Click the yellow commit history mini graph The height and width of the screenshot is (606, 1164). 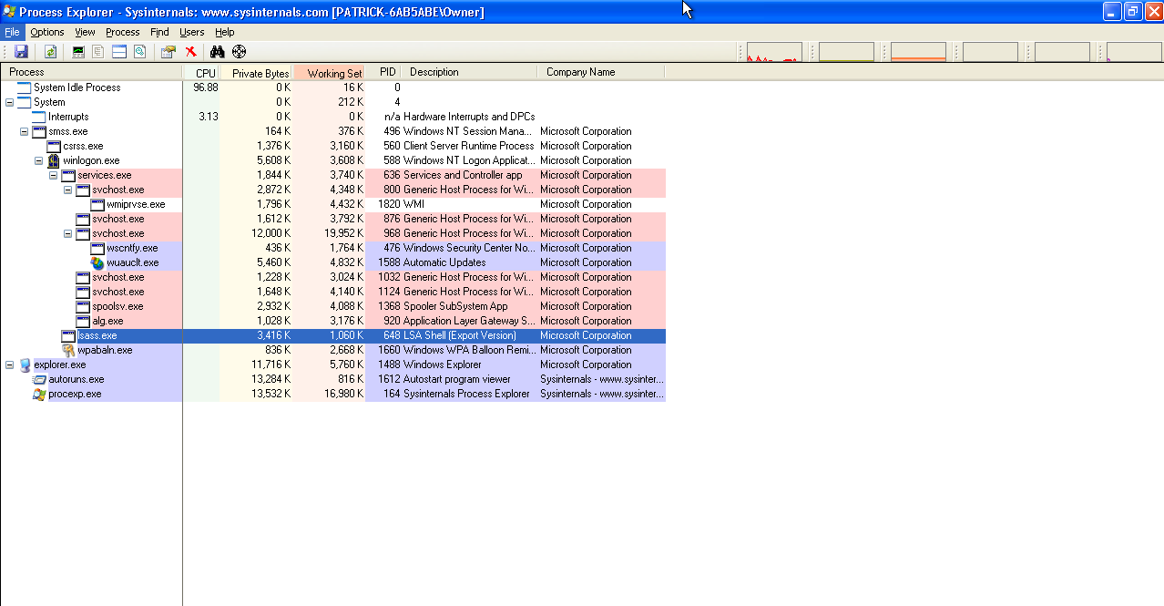(846, 52)
